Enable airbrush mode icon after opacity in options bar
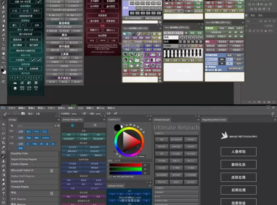The width and height of the screenshot is (277, 205). (84, 114)
